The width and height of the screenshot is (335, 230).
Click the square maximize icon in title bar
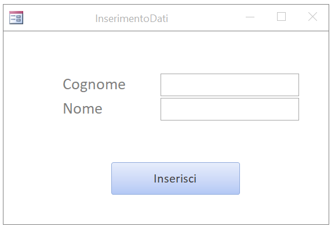click(x=281, y=17)
